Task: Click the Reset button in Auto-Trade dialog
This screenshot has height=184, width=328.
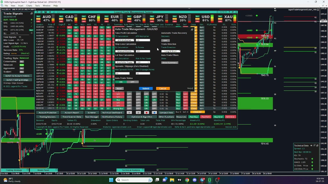Action: point(119,89)
